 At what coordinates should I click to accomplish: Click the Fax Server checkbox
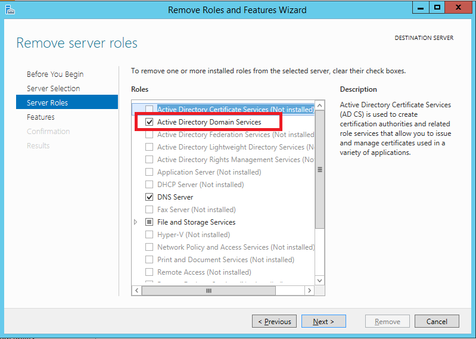[149, 209]
